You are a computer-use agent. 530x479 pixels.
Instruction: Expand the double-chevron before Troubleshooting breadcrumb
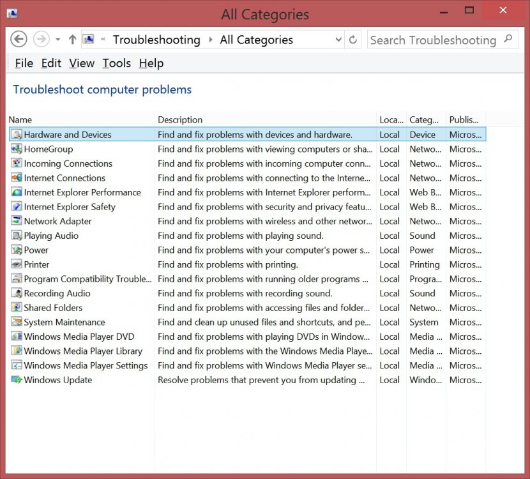click(x=103, y=40)
